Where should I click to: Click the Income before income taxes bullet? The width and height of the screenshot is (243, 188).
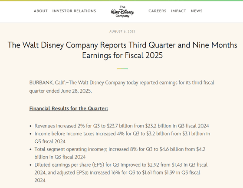click(122, 138)
